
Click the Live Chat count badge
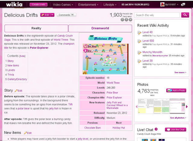(x=156, y=129)
